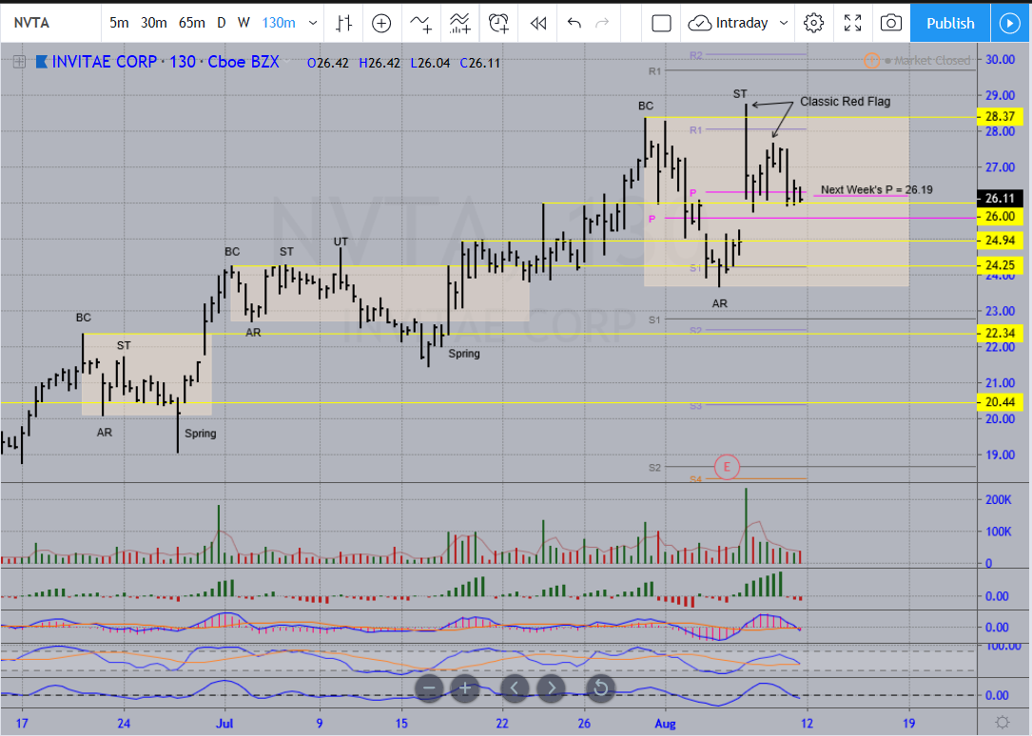The width and height of the screenshot is (1032, 736).
Task: Expand the legend plus box beside INVITAE CORP
Action: tap(18, 63)
